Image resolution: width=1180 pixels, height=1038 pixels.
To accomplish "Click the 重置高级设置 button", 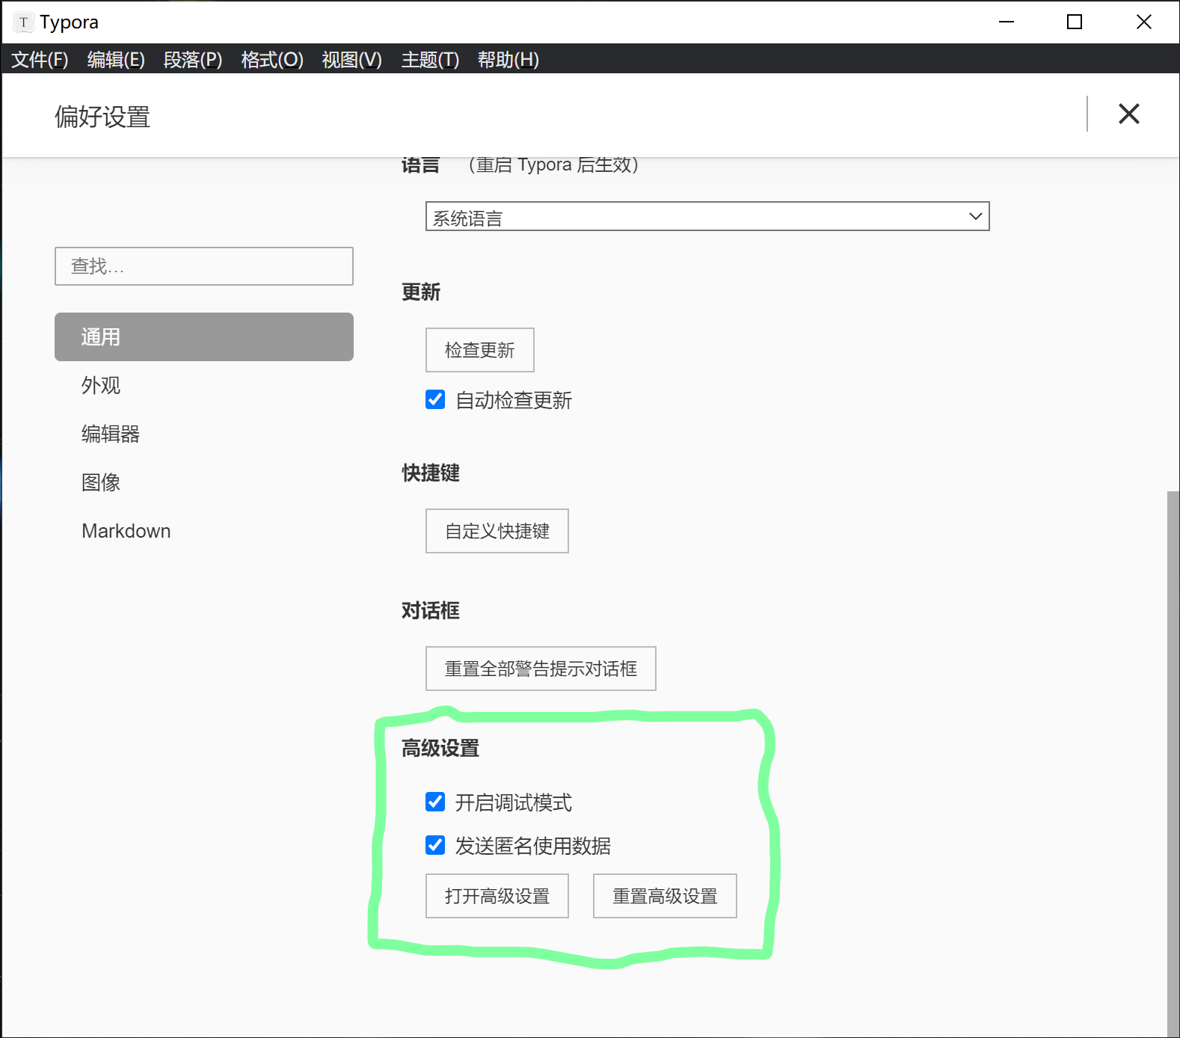I will [665, 896].
